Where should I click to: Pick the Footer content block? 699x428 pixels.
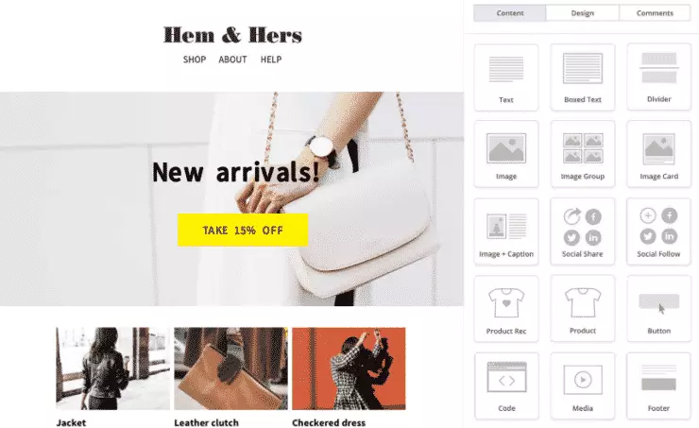[659, 386]
